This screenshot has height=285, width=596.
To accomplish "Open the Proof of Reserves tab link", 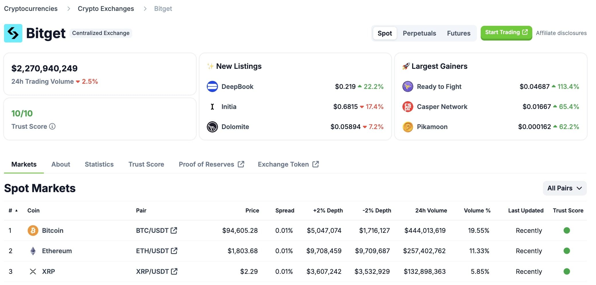I will point(211,164).
